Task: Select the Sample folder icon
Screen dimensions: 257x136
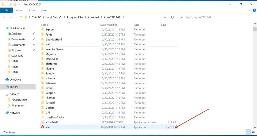Action: pyautogui.click(x=42, y=73)
